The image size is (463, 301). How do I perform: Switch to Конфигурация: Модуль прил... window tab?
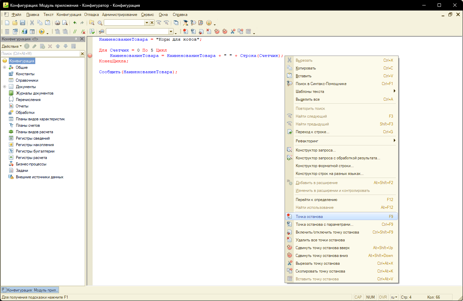pyautogui.click(x=30, y=290)
